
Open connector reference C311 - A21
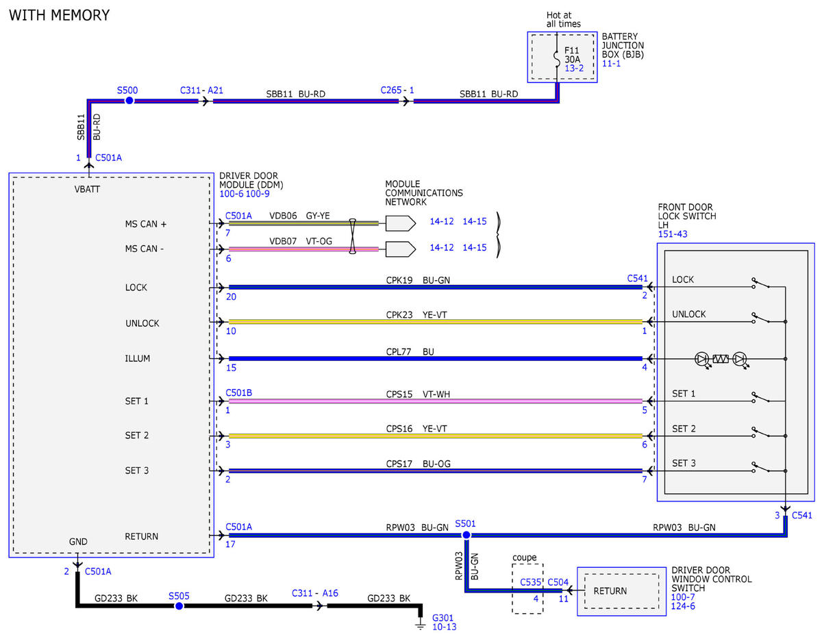(202, 90)
